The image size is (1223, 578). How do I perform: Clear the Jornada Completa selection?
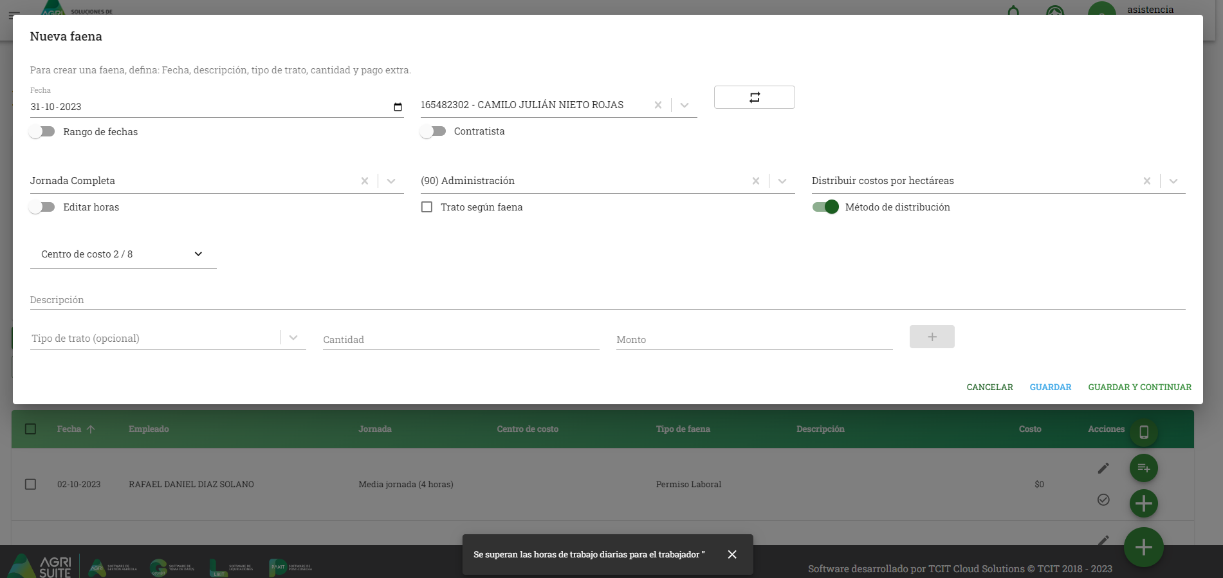365,181
